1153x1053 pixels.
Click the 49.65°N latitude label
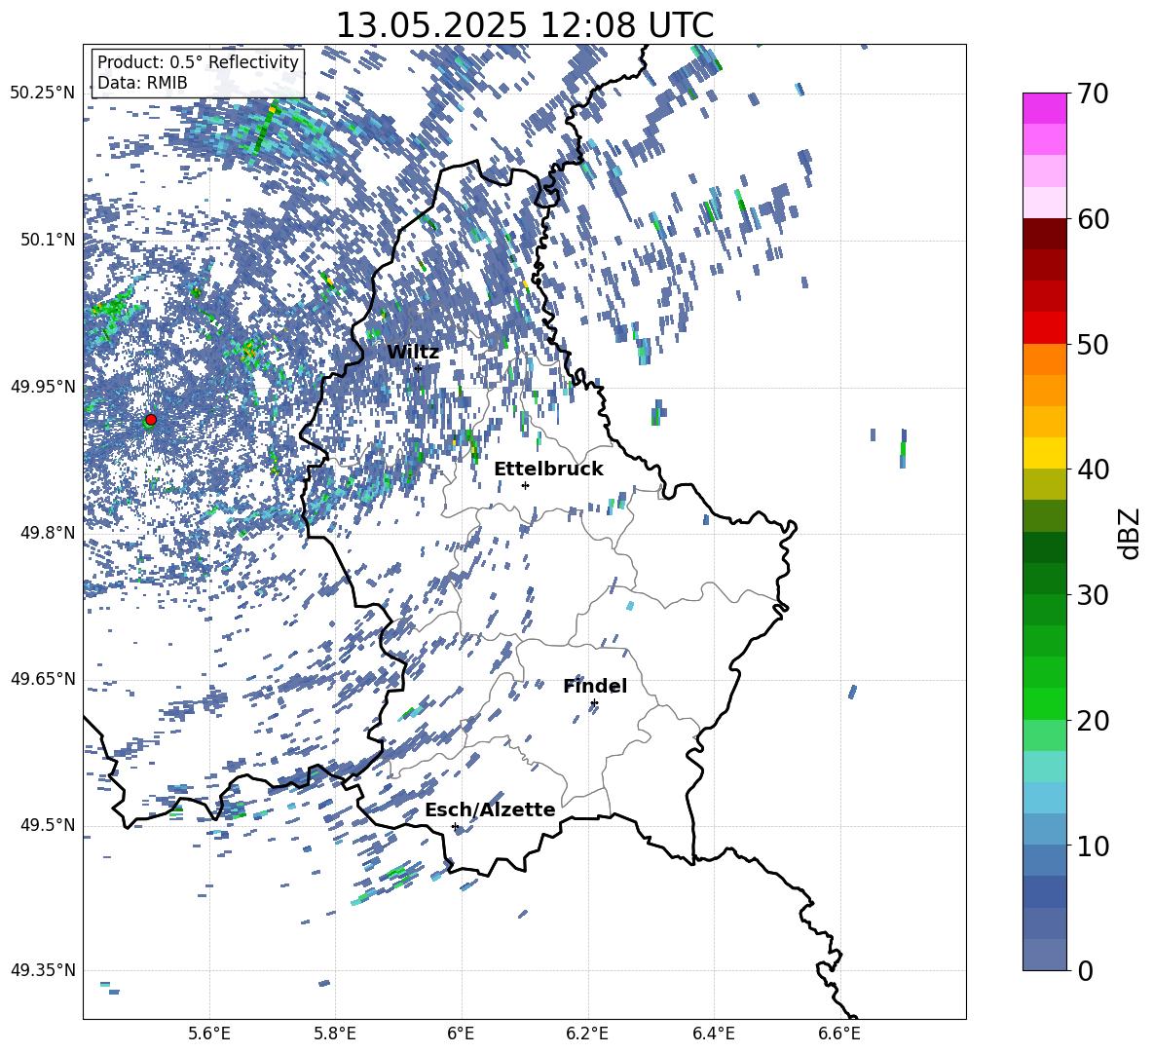(x=43, y=679)
